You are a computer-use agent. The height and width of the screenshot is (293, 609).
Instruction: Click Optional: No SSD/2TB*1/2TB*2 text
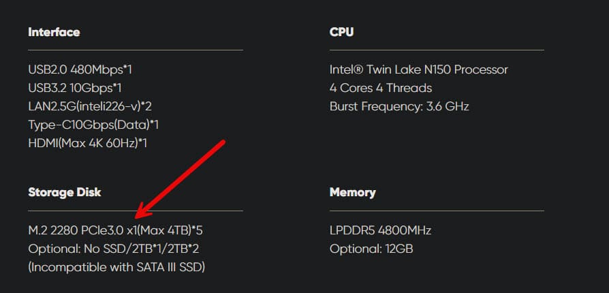[114, 249]
